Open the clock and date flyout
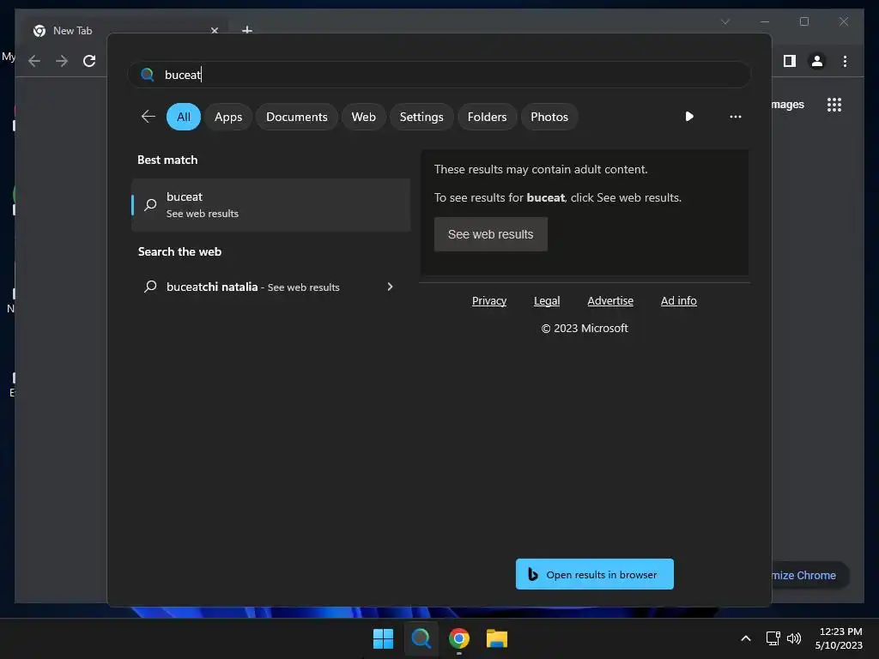Image resolution: width=879 pixels, height=659 pixels. click(839, 638)
